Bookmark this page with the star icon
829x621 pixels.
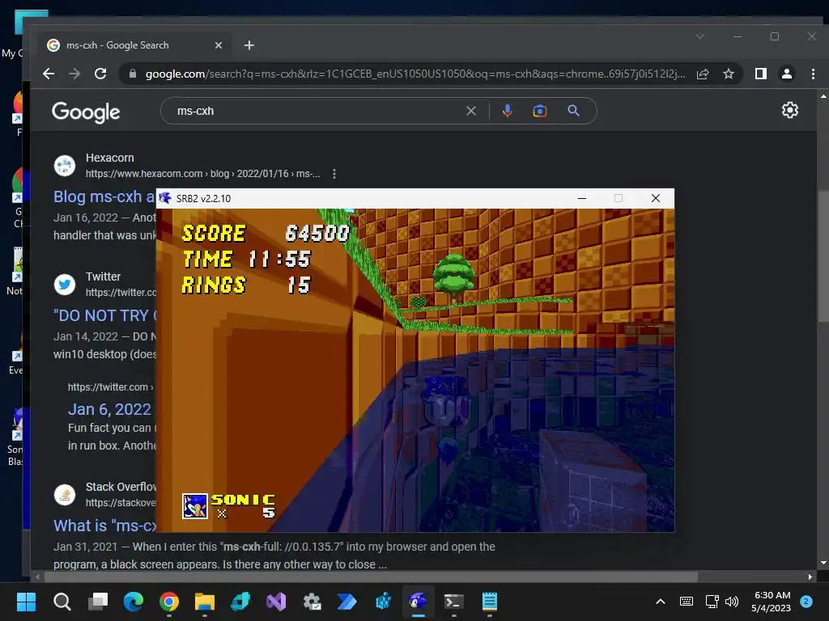pos(729,74)
